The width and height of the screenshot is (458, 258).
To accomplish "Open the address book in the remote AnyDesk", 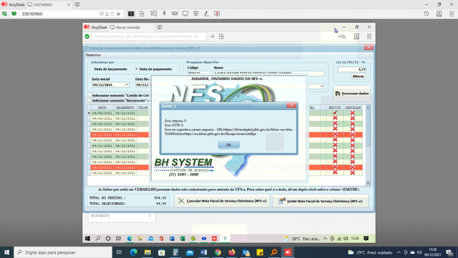I will 357,36.
